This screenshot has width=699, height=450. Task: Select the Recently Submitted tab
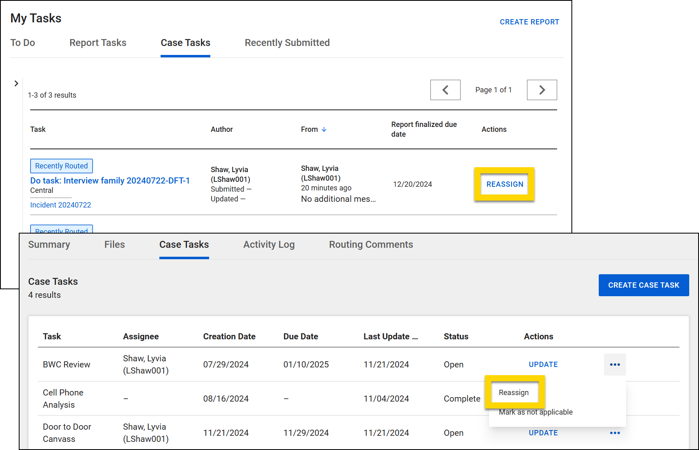[287, 43]
